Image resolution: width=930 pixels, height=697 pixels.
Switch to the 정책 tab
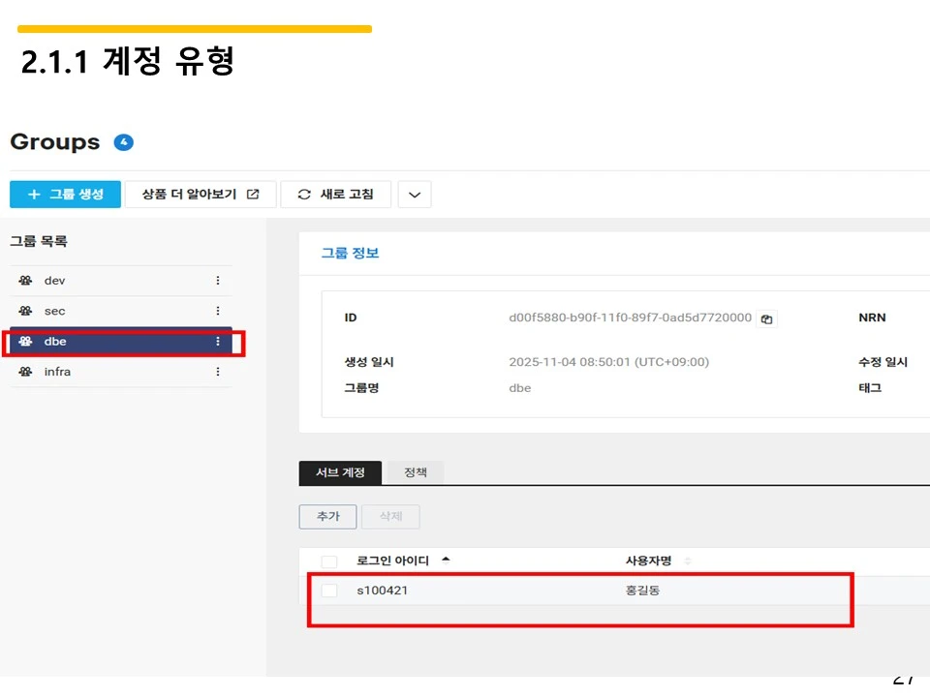[x=417, y=472]
